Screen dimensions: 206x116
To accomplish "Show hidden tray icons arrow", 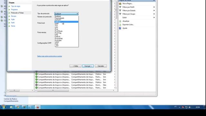I will tap(179, 107).
